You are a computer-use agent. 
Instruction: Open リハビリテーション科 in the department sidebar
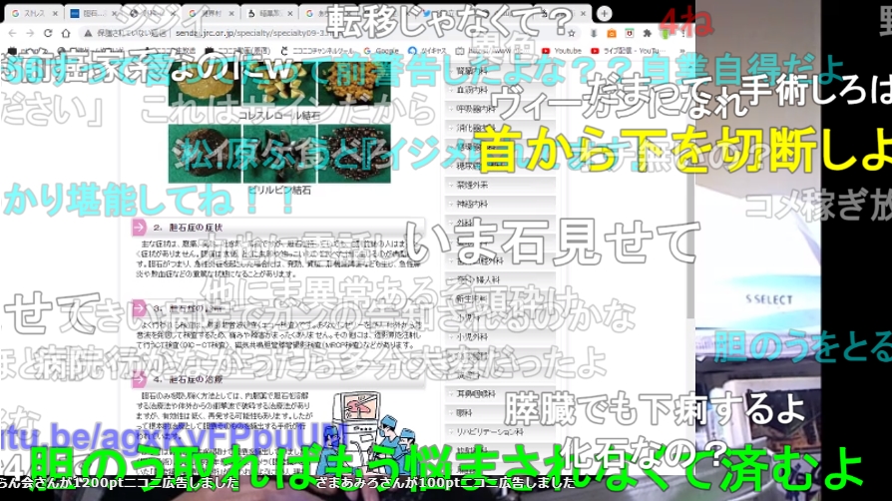pyautogui.click(x=500, y=431)
